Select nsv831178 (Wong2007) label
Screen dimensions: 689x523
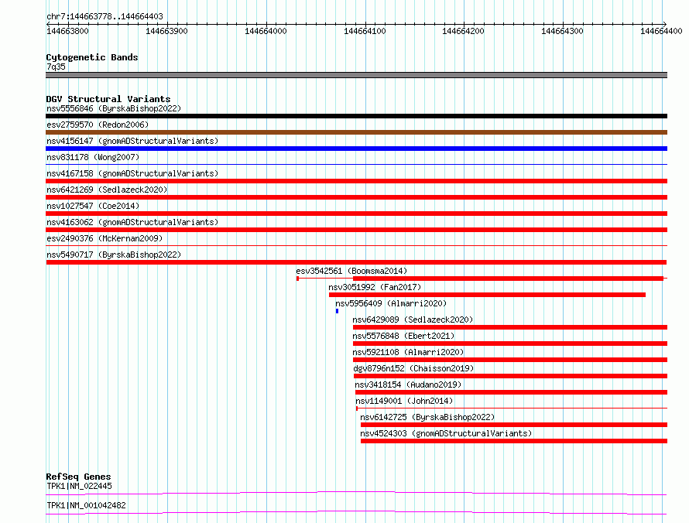click(x=93, y=157)
